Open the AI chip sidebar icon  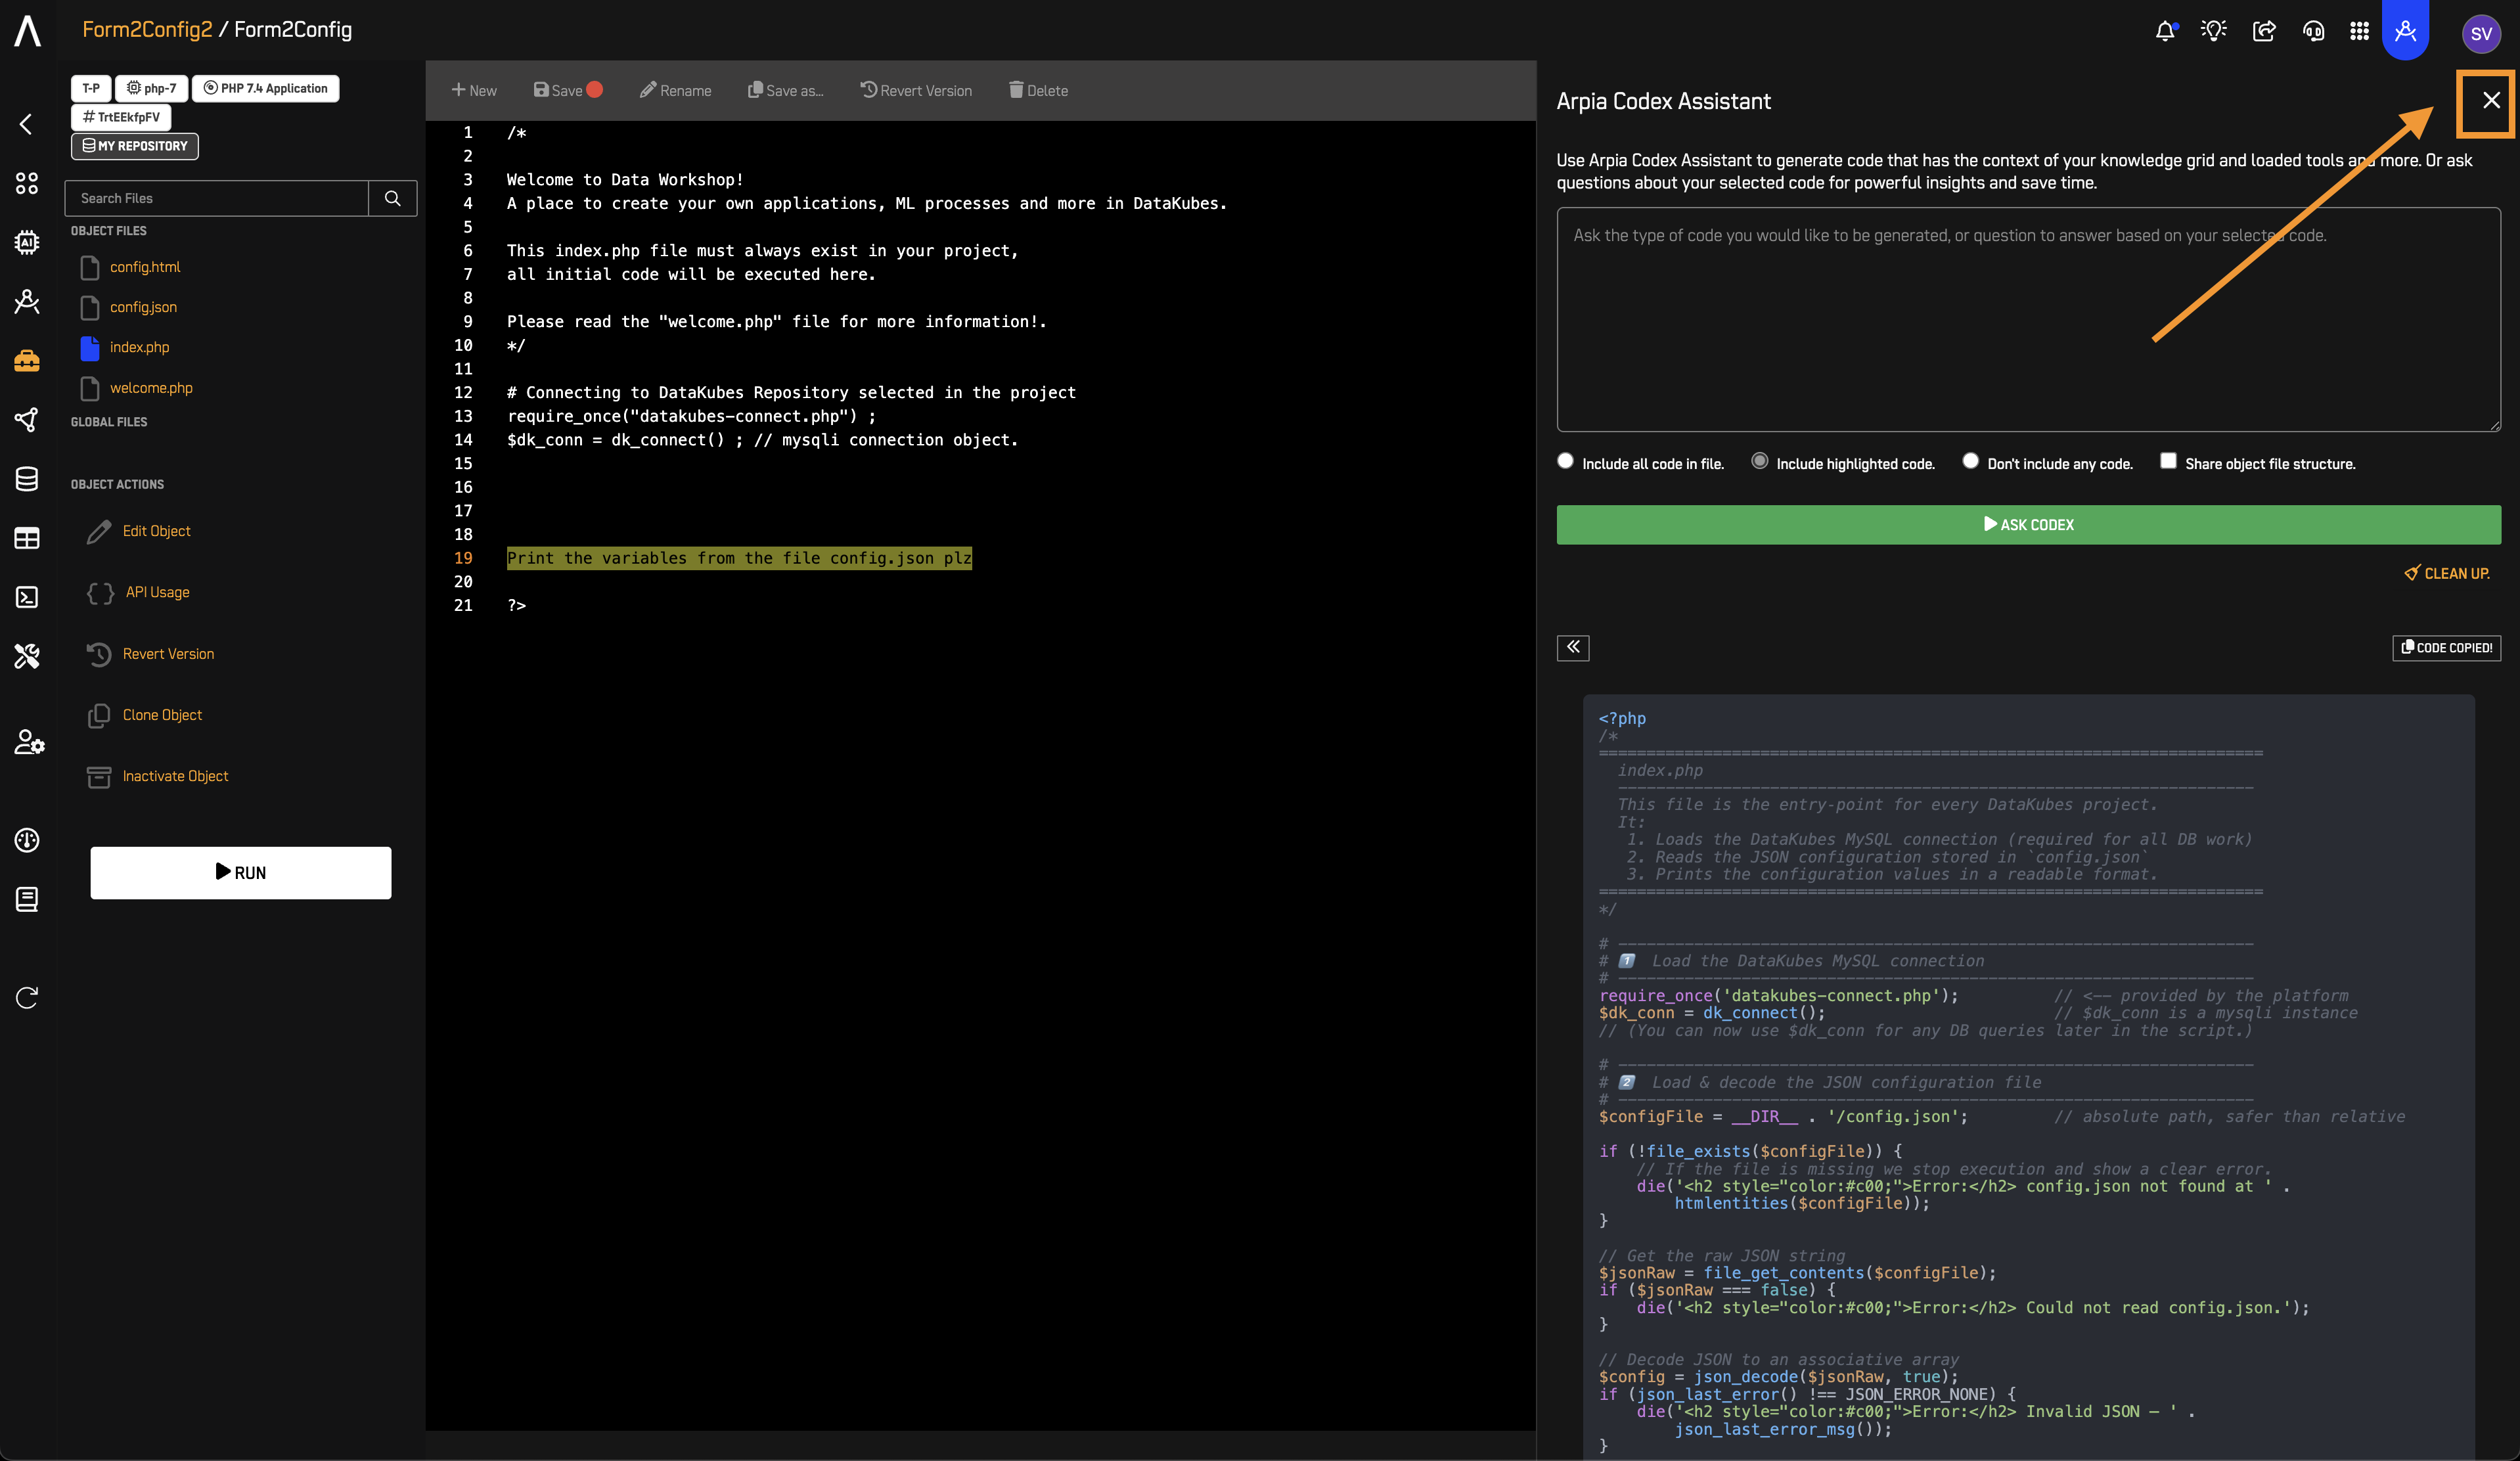[x=27, y=242]
